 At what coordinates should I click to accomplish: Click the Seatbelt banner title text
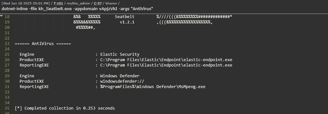click(125, 17)
